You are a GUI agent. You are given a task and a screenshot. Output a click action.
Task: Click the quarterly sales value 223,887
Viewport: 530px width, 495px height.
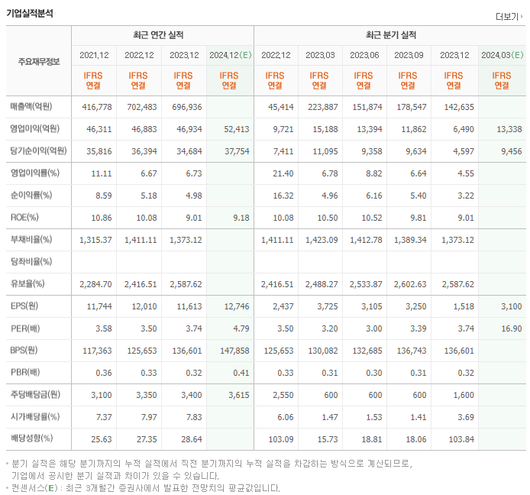[323, 107]
